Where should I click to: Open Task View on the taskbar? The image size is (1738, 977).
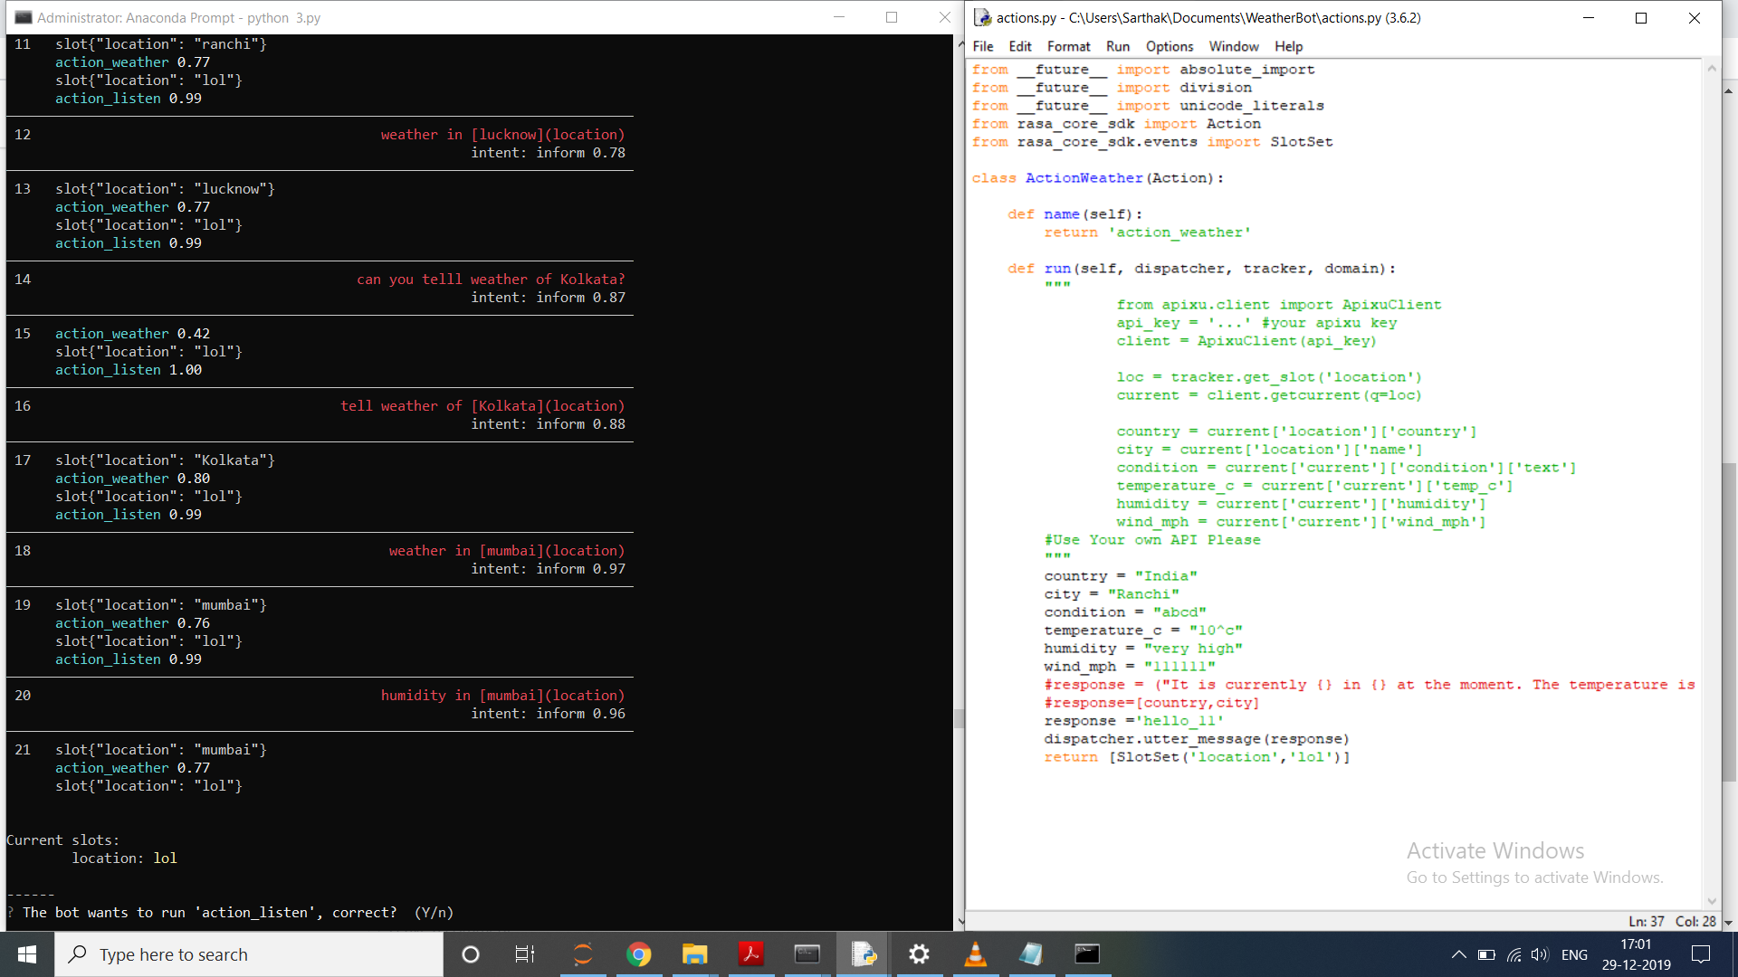[x=524, y=954]
